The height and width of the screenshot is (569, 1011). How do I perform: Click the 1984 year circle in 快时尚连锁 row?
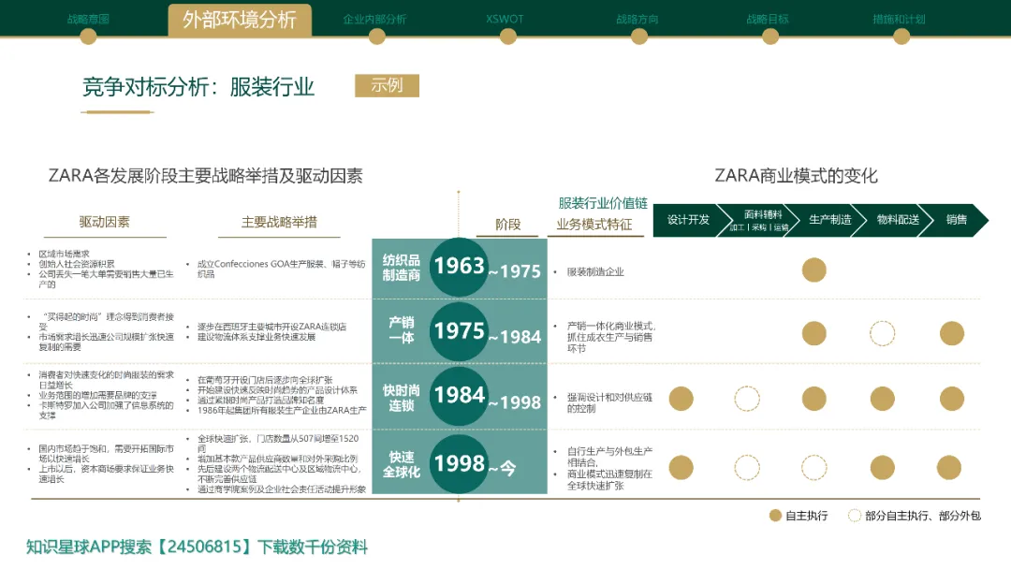[459, 396]
